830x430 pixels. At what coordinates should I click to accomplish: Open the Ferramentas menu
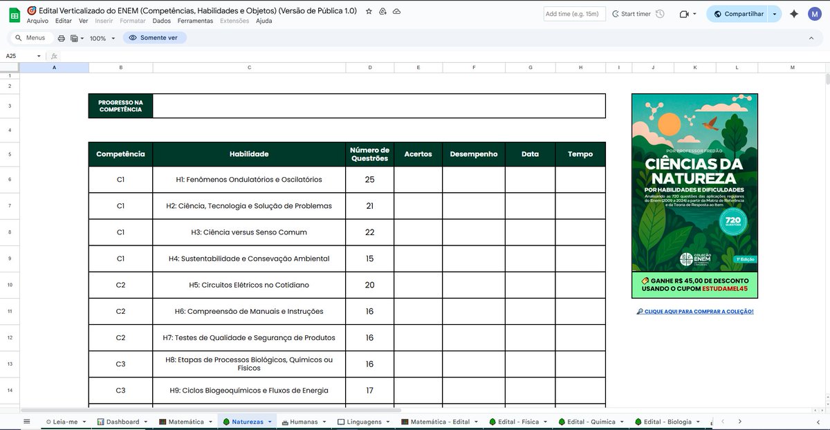click(x=195, y=21)
